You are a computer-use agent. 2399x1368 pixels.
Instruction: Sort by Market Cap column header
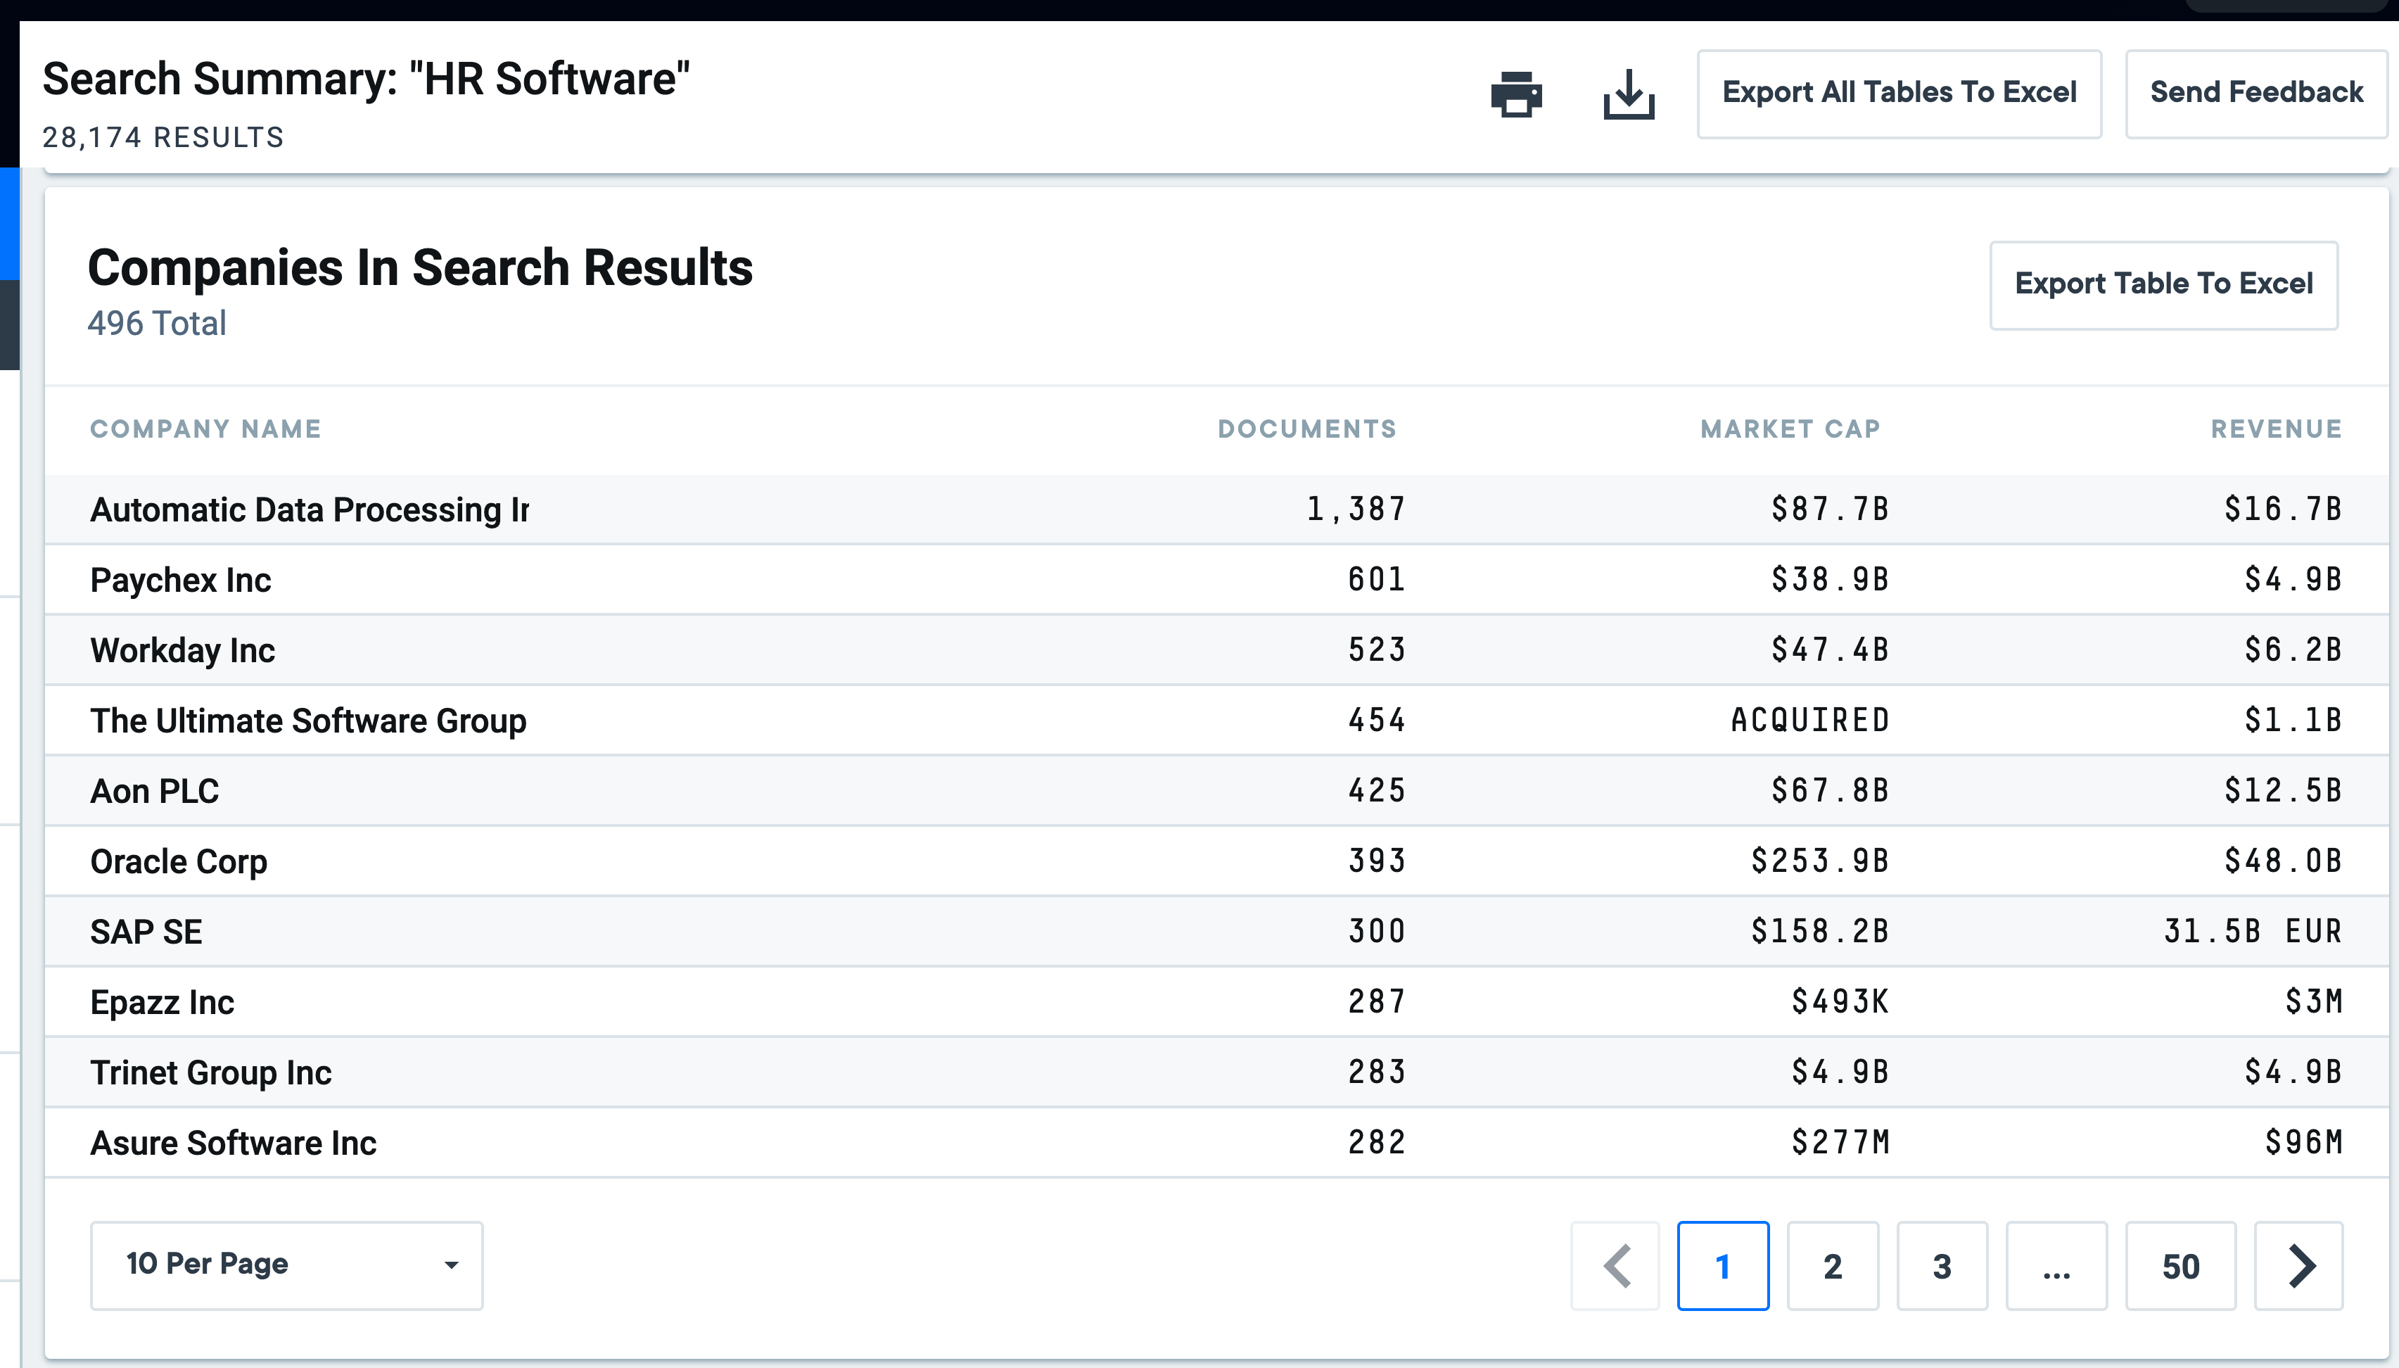pyautogui.click(x=1790, y=429)
